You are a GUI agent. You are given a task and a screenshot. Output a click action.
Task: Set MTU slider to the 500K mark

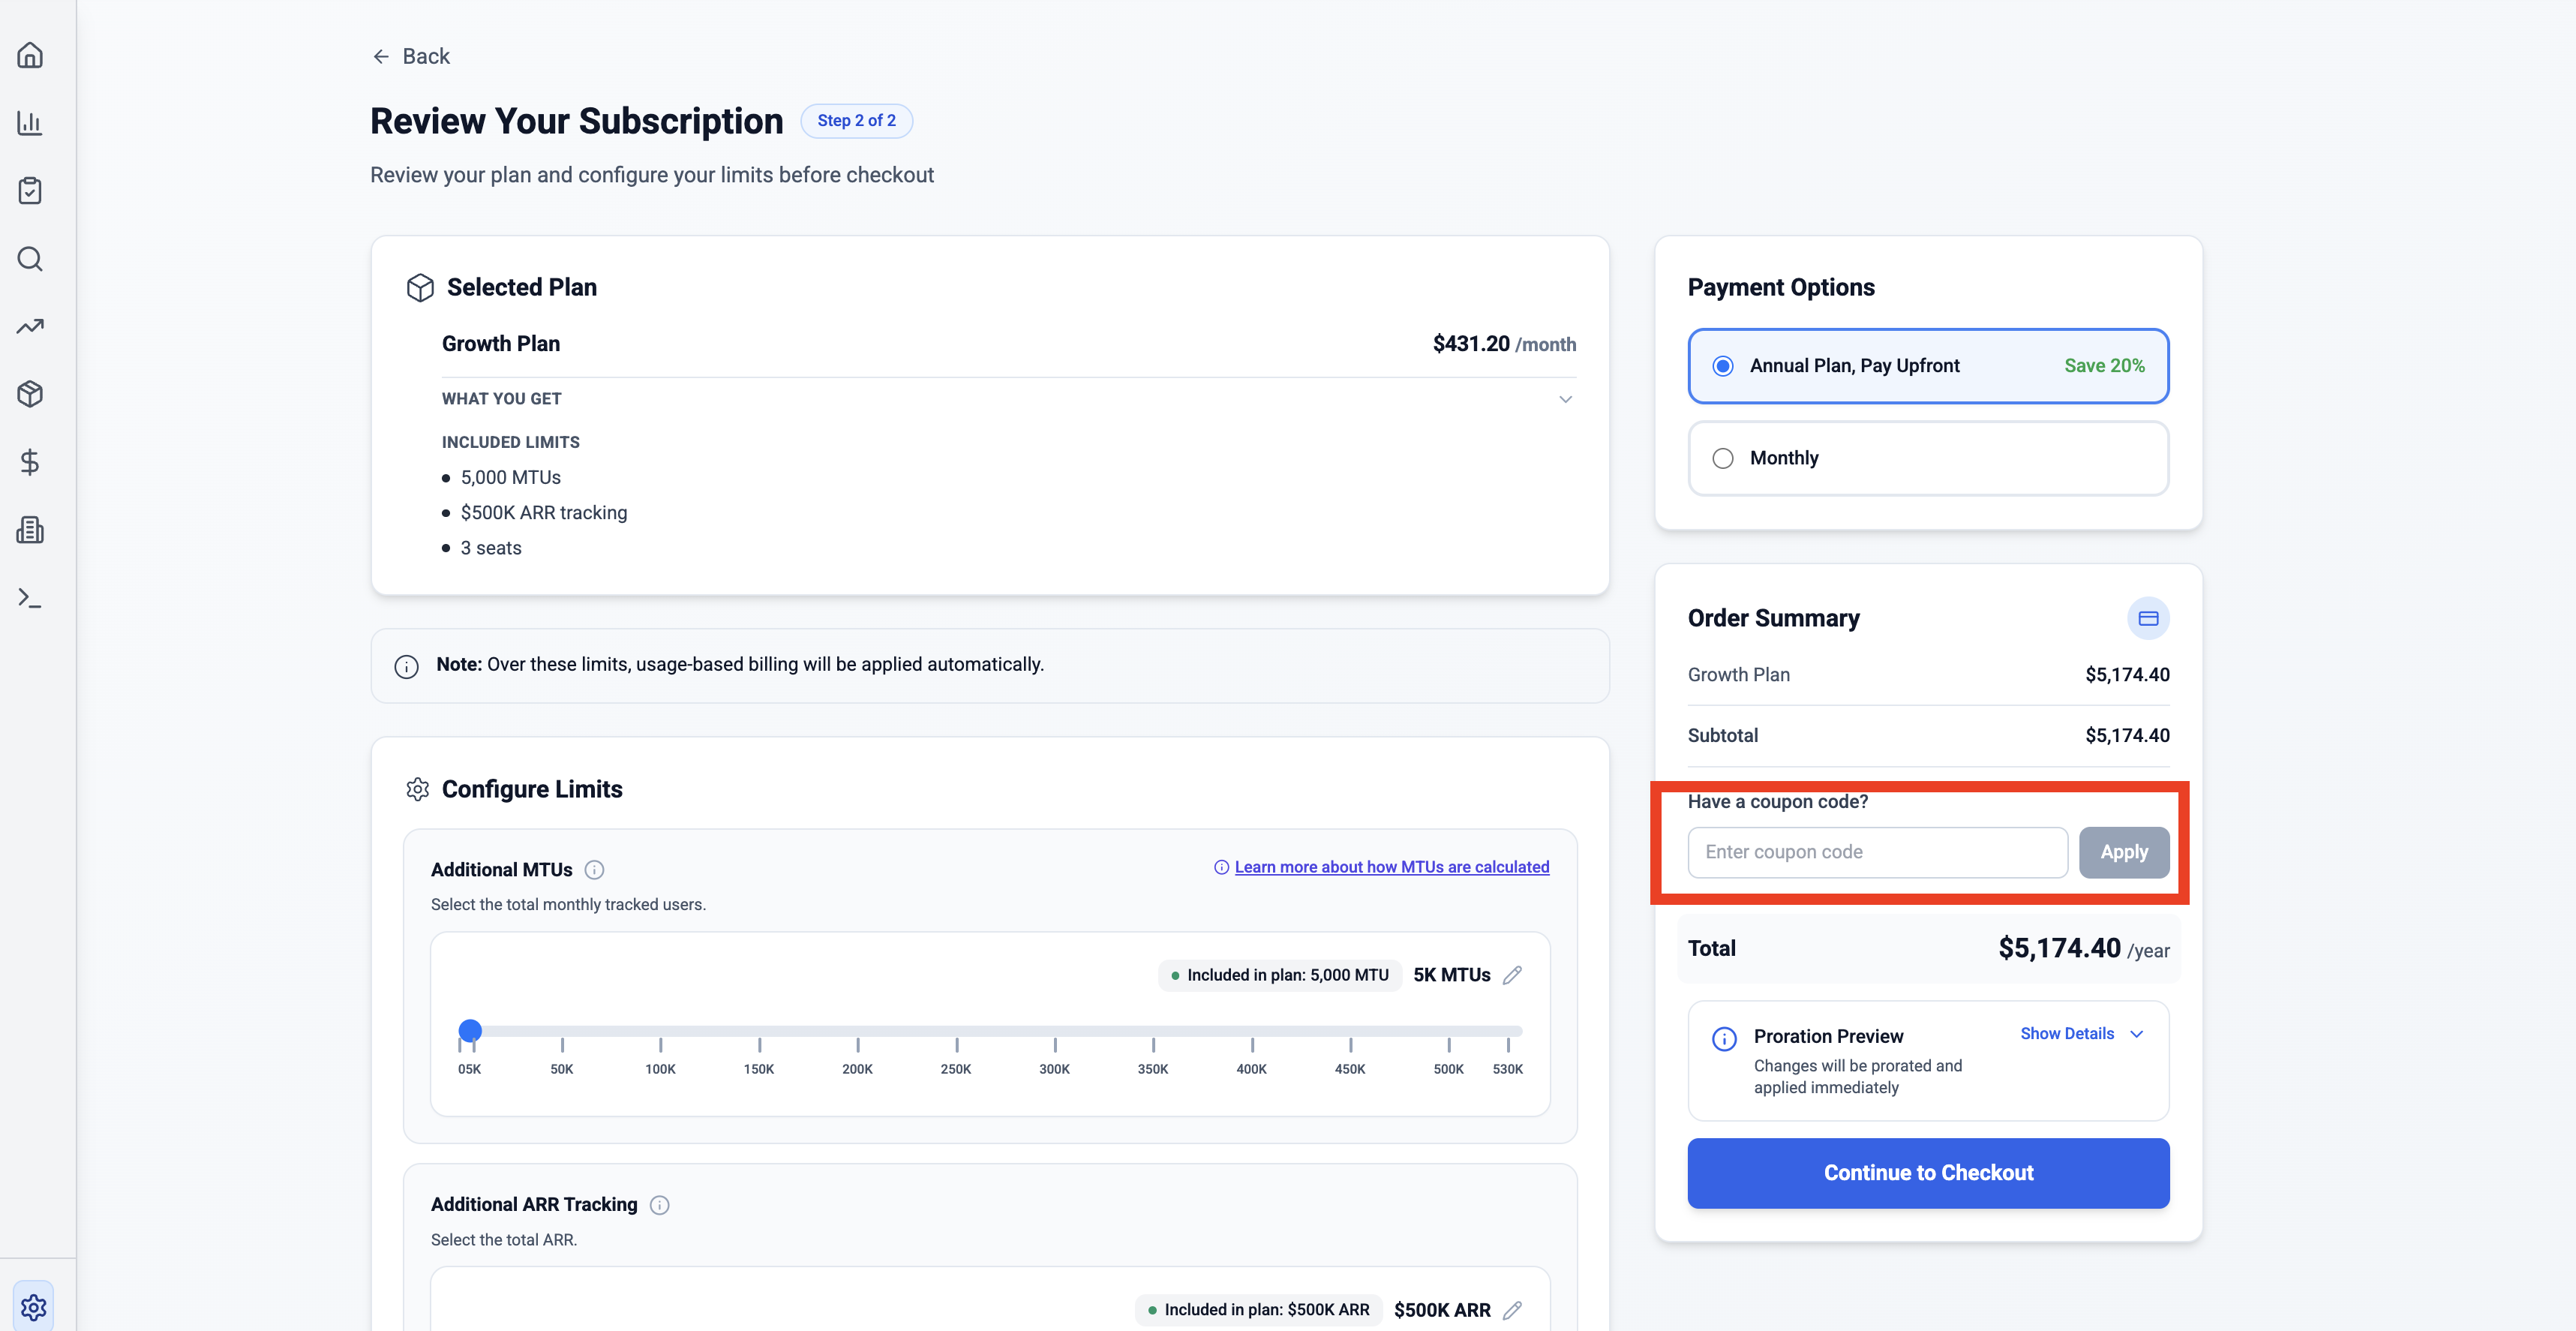pyautogui.click(x=1448, y=1031)
